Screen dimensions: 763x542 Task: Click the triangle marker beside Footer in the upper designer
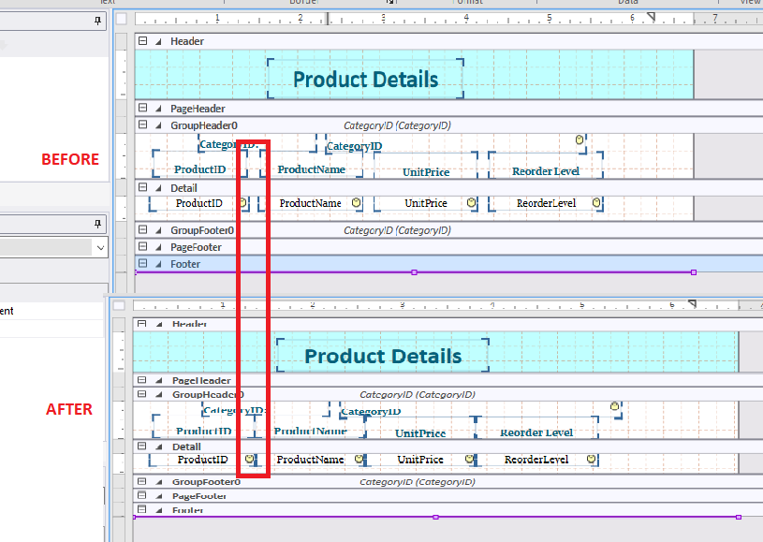point(158,264)
